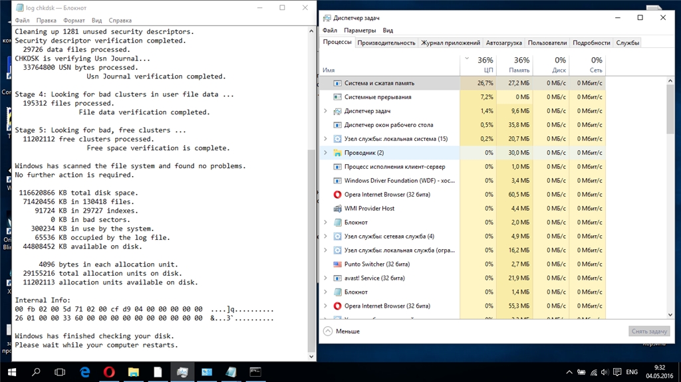Click the WMI Provider Host icon

[337, 209]
